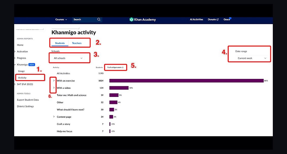Image resolution: width=287 pixels, height=154 pixels.
Task: Click the 1190 students count
Action: (101, 73)
